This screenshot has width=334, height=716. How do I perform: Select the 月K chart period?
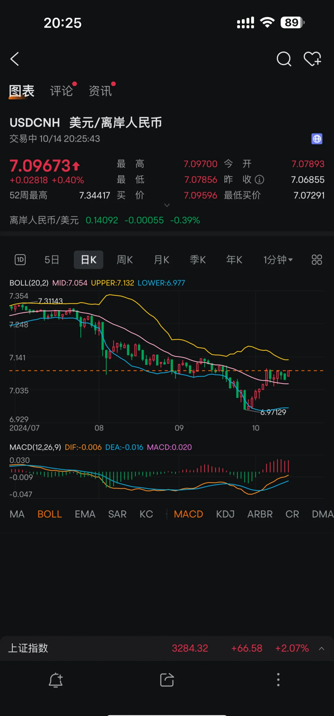[x=161, y=260]
